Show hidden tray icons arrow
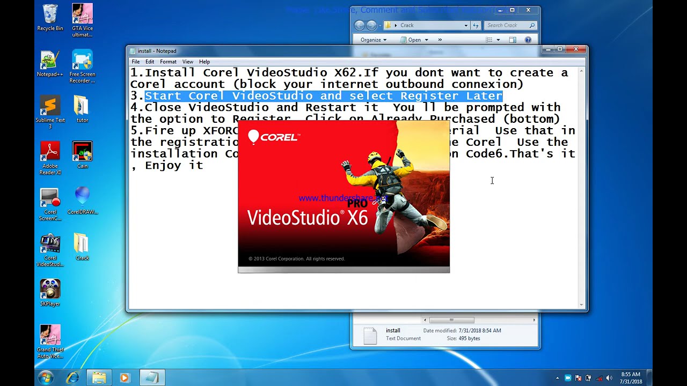 click(x=557, y=378)
